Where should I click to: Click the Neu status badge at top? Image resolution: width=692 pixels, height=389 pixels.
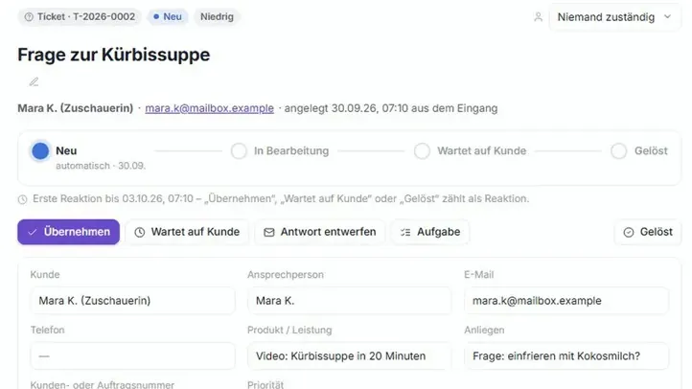(168, 16)
